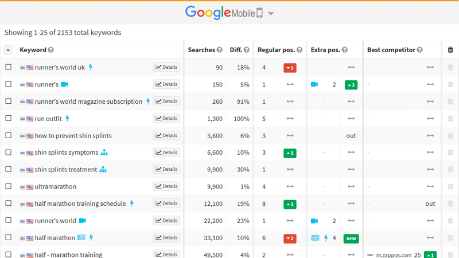
Task: Click the how to prevent shin splints keyword
Action: coord(73,136)
